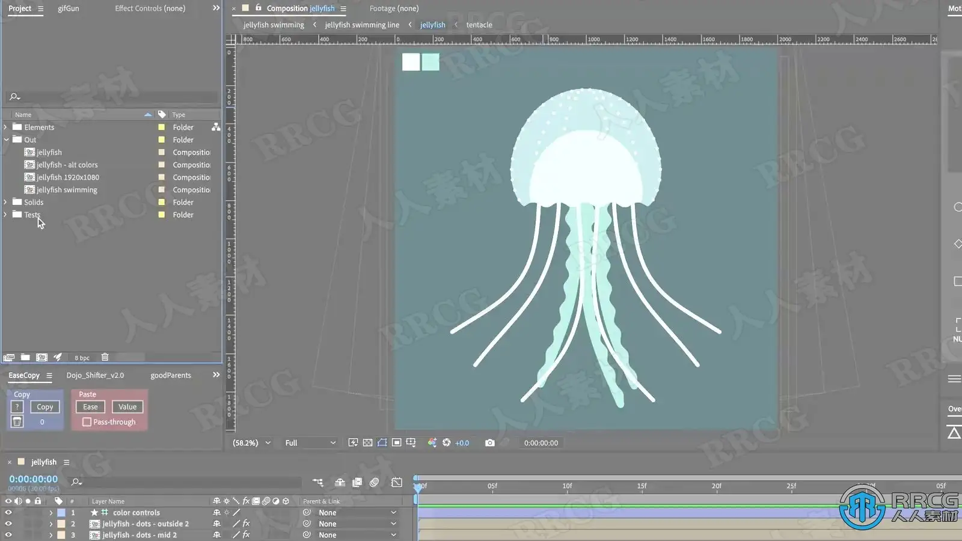Open the Graph Editor in timeline
This screenshot has width=962, height=541.
(x=397, y=482)
